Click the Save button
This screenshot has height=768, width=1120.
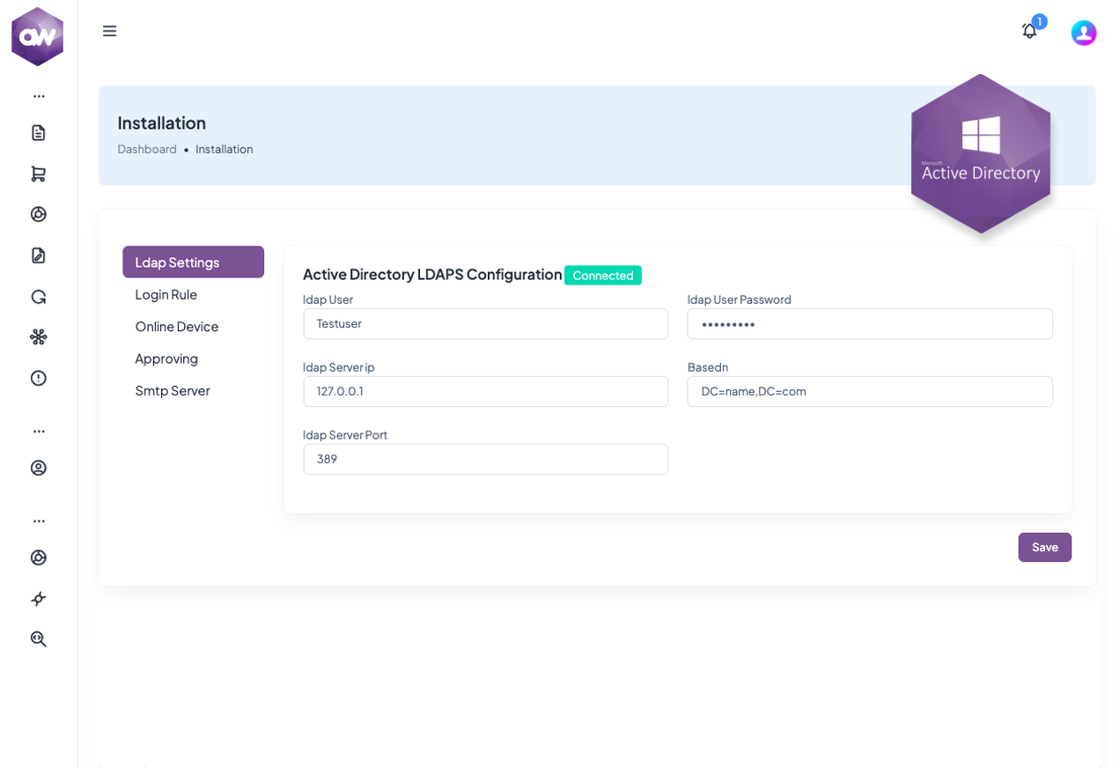click(1044, 547)
